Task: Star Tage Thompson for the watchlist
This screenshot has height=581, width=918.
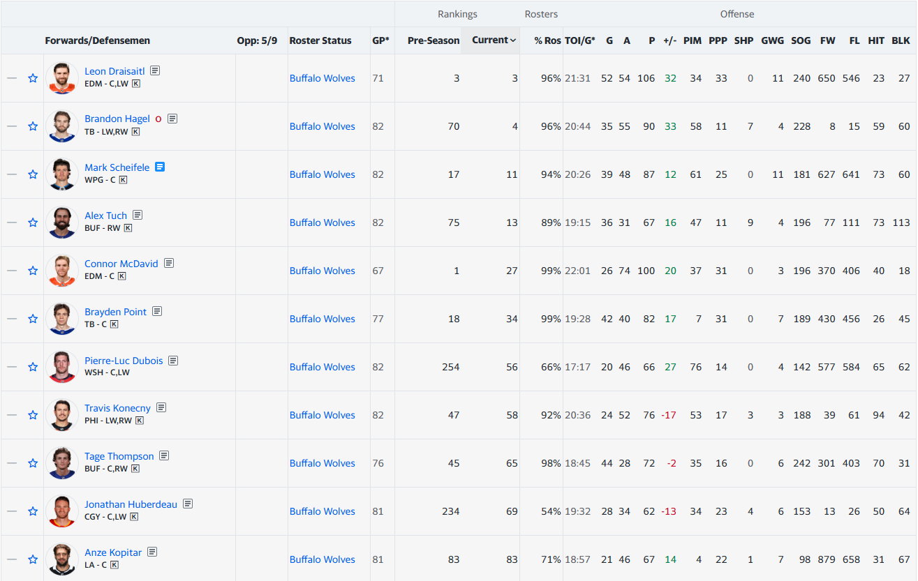Action: pyautogui.click(x=33, y=463)
